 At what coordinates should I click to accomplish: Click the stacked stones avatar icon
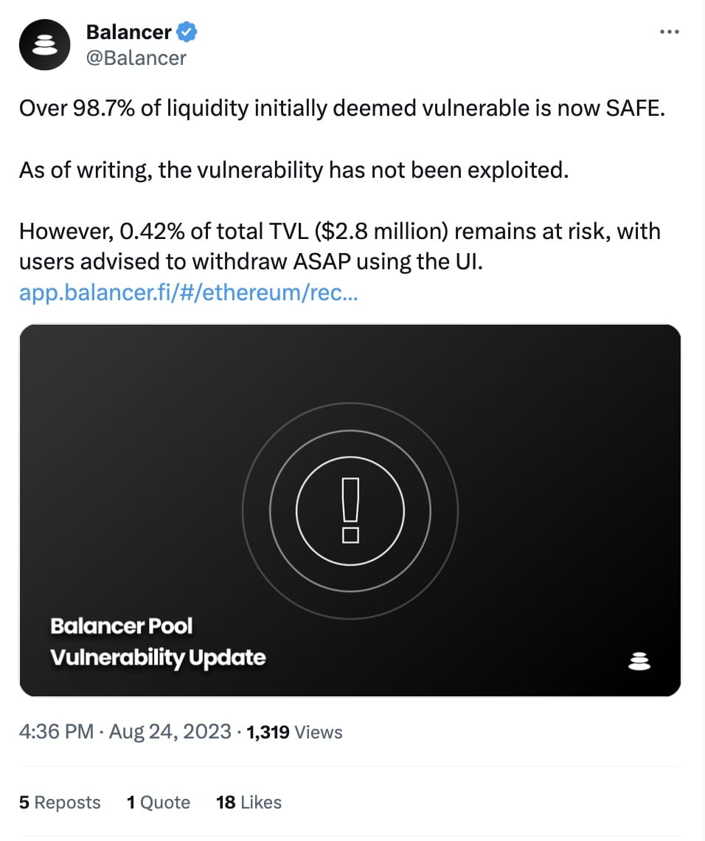(x=44, y=44)
